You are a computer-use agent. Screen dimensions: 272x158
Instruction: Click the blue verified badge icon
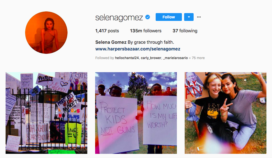[148, 17]
